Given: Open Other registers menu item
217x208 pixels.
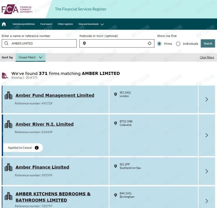Looking at the screenshot, I should pos(65,24).
